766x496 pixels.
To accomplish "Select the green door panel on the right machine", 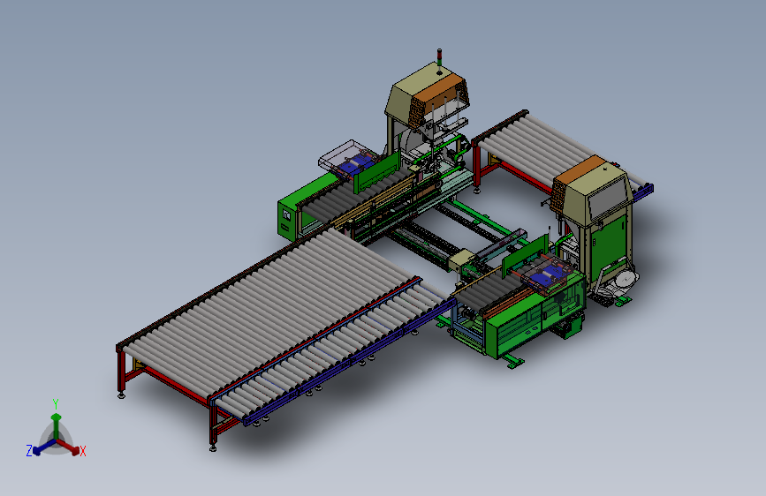I will point(607,251).
